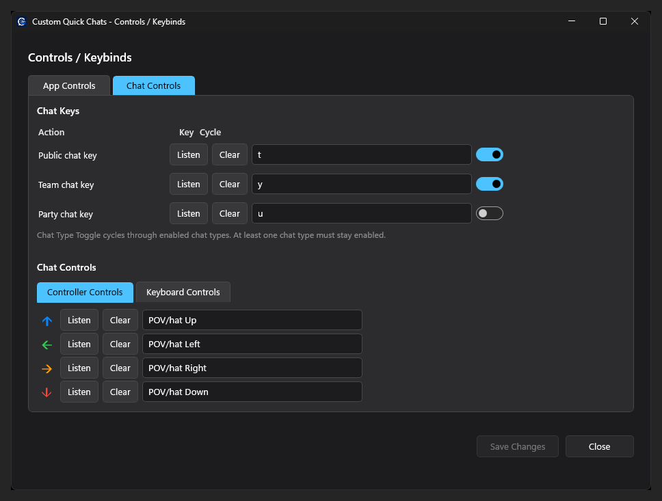This screenshot has width=662, height=501.
Task: Click the Public chat key label
Action: coord(68,155)
